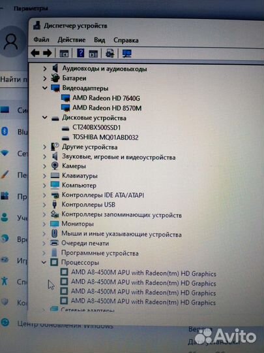Click the Back arrow in Device Manager toolbar
The image size is (264, 353).
pyautogui.click(x=35, y=53)
